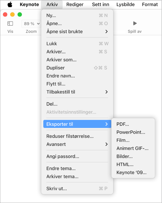Screen dimensions: 162x203
Task: Select Eksporter til menu entry
Action: click(x=77, y=124)
